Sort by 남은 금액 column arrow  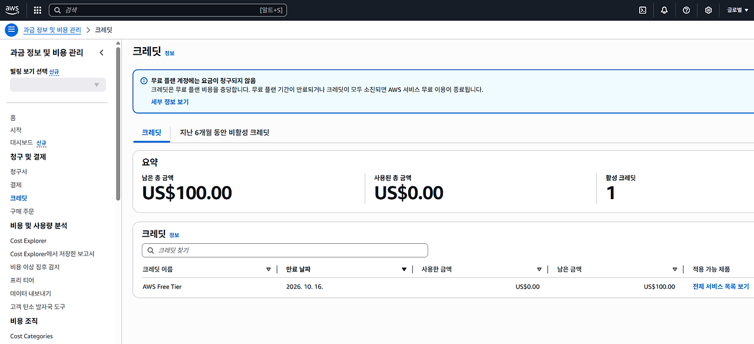click(x=674, y=269)
